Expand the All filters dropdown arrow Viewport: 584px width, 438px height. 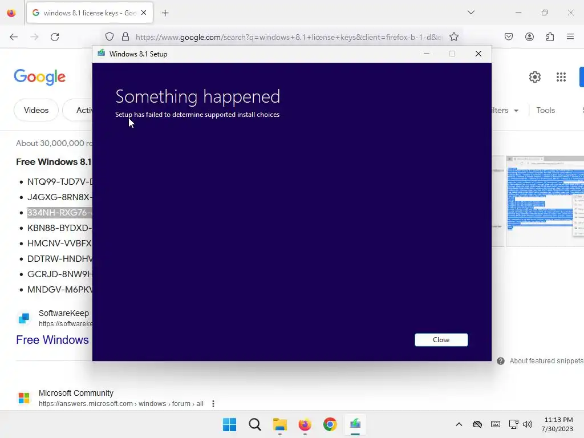[516, 111]
